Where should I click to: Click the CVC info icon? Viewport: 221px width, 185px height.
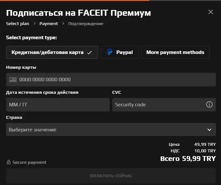point(209,104)
